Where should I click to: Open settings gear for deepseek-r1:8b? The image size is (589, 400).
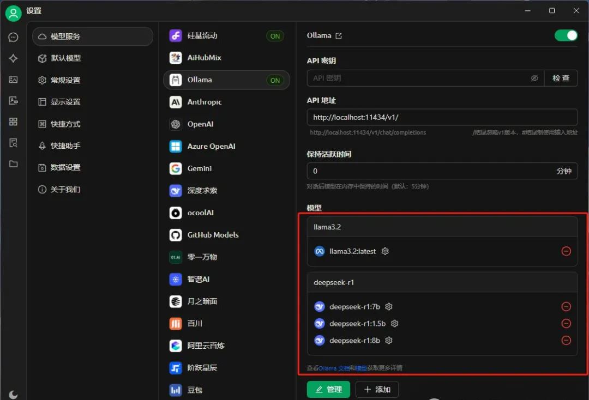[x=389, y=341]
